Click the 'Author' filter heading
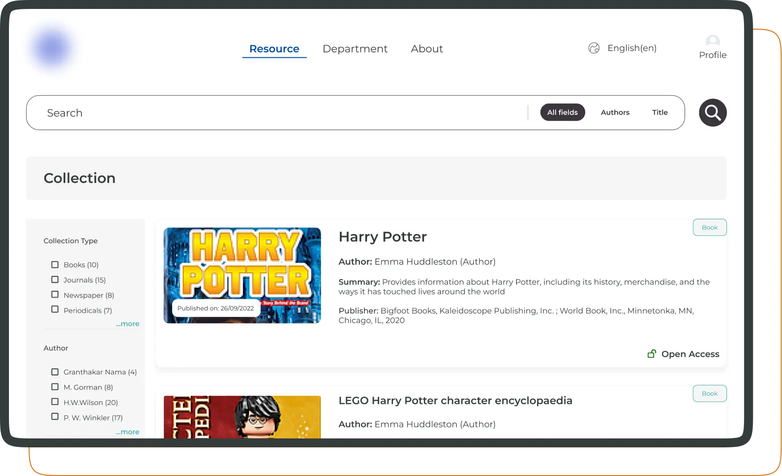782x476 pixels. (56, 348)
